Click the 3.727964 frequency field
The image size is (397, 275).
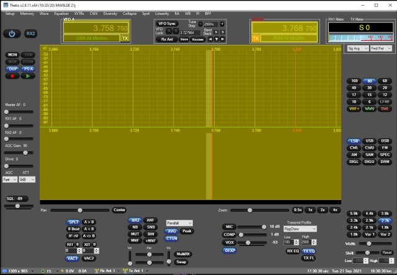point(190,32)
